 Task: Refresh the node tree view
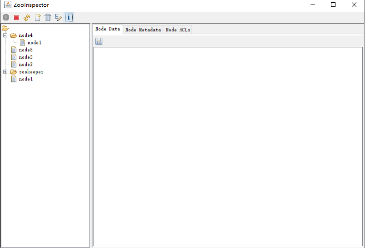[x=27, y=17]
